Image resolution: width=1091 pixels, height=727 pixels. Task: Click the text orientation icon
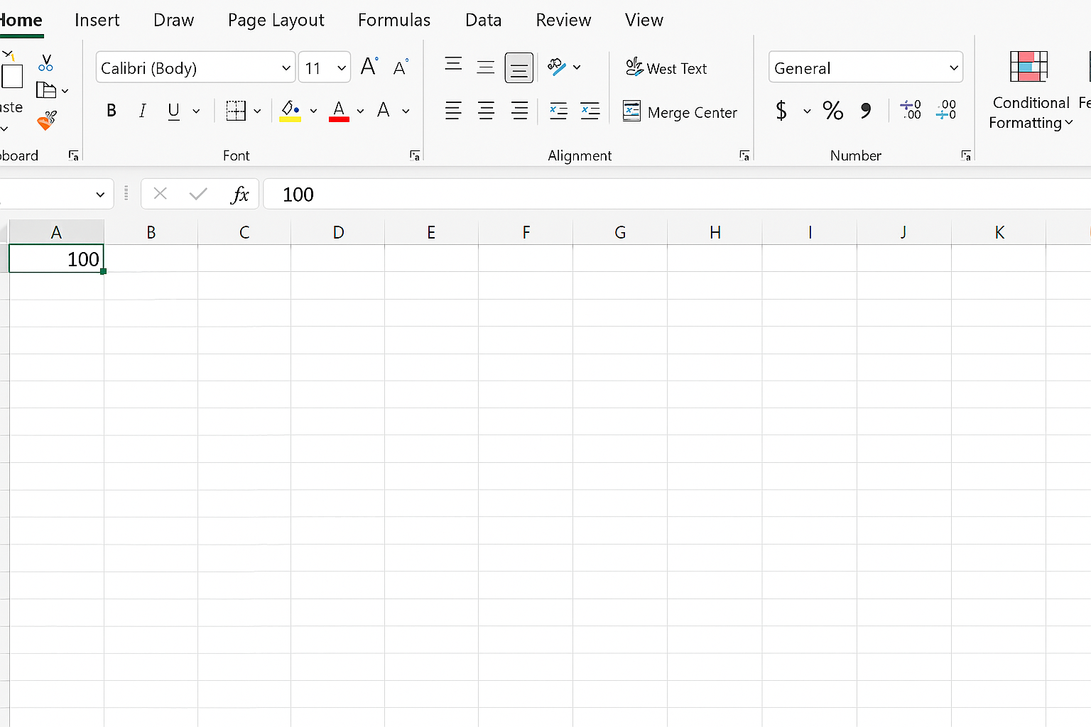coord(557,67)
